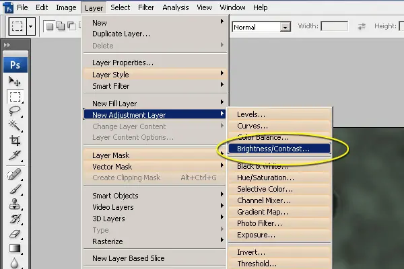Select the Gradient tool
404x269 pixels.
coord(15,248)
